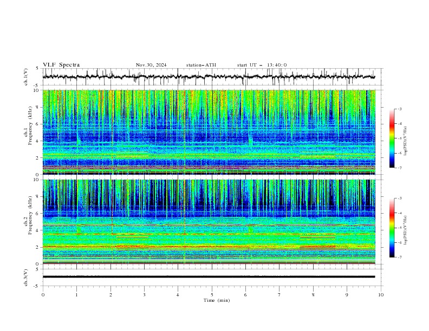Screen dimensions: 429x331
Task: Click the 'VLF Spectra' title text
Action: (61, 65)
